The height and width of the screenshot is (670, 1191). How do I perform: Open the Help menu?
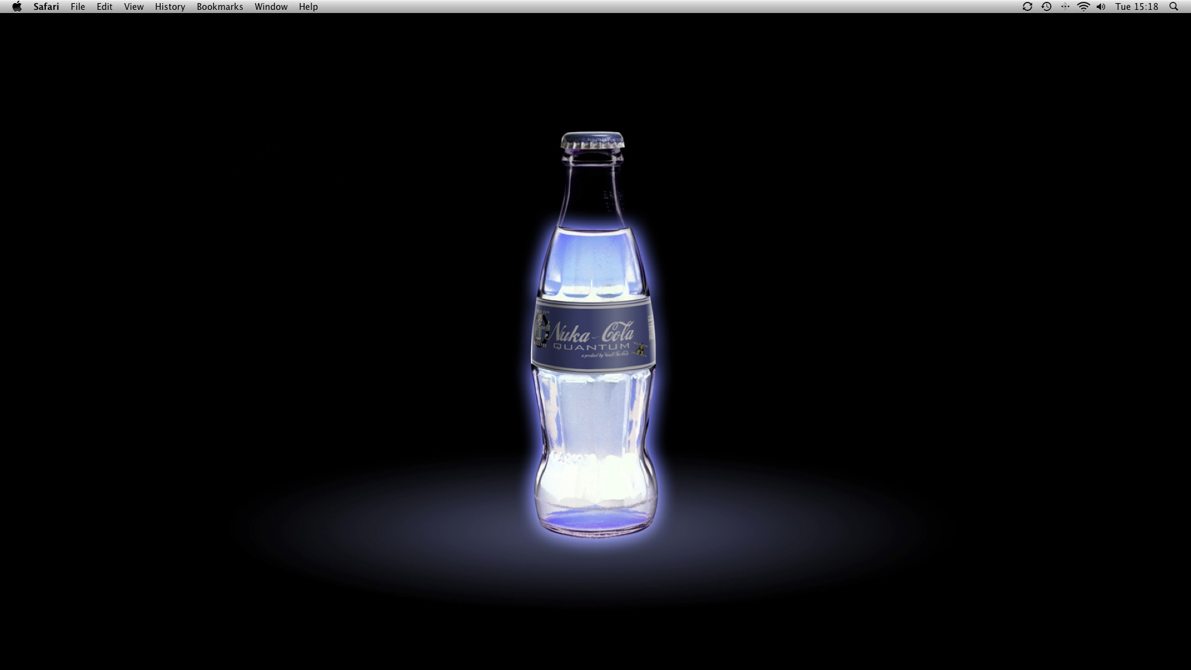pos(308,7)
